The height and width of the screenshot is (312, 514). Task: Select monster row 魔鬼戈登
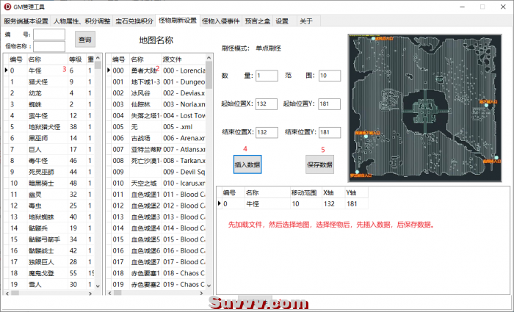click(49, 273)
